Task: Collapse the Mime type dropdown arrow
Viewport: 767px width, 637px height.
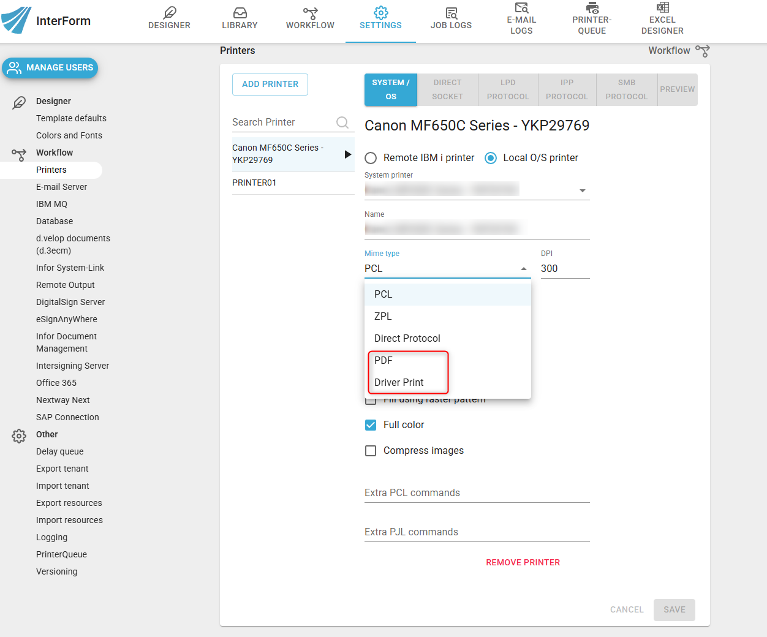Action: 524,269
